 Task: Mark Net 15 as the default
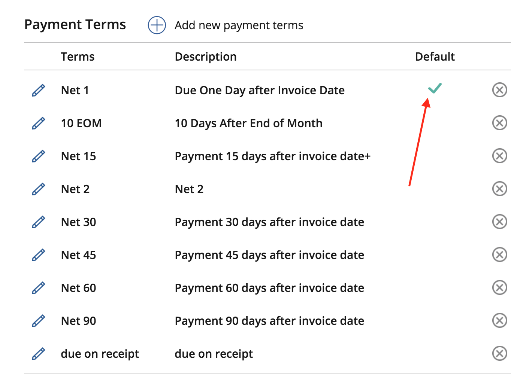(x=435, y=156)
